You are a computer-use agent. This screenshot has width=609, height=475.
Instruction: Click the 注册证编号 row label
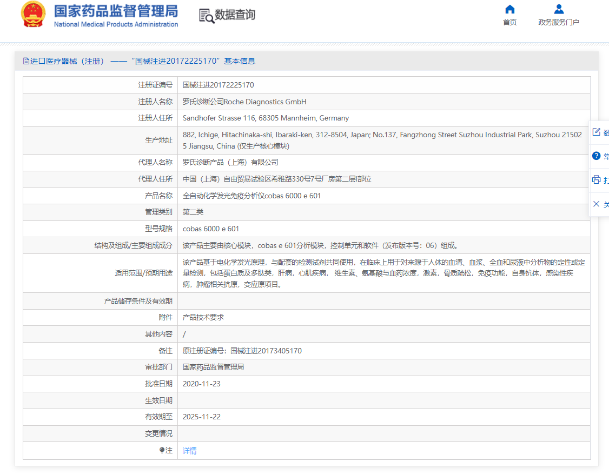tap(155, 85)
